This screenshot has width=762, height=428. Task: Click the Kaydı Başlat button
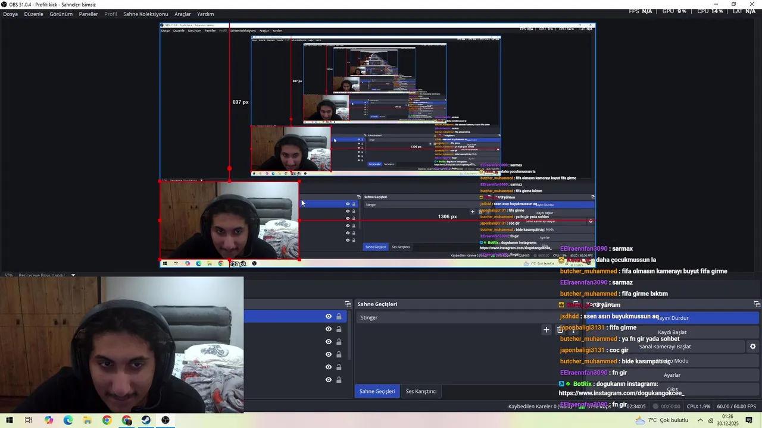pyautogui.click(x=672, y=332)
